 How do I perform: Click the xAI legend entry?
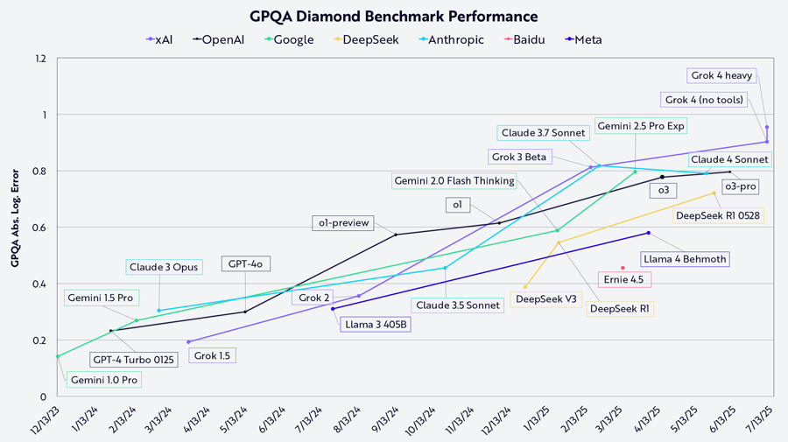[159, 39]
